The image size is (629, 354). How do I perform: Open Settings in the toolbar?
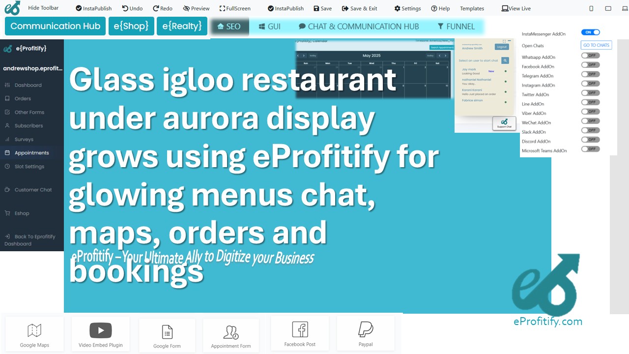(408, 8)
